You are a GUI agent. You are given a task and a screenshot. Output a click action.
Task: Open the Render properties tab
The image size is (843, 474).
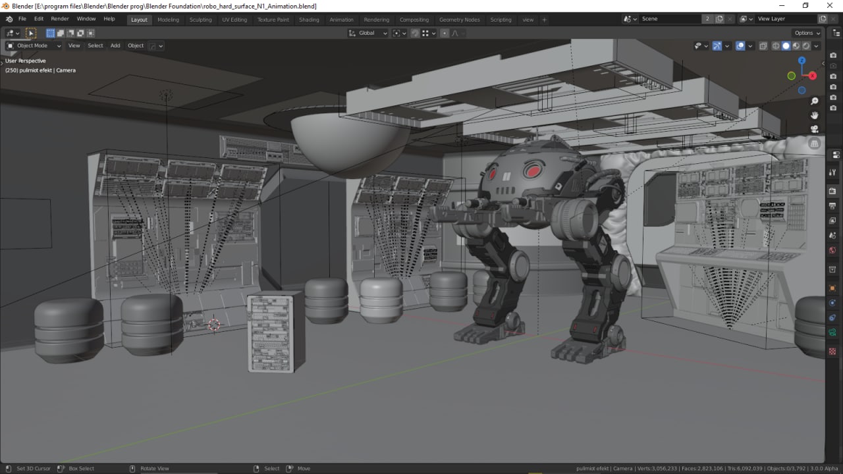point(832,191)
